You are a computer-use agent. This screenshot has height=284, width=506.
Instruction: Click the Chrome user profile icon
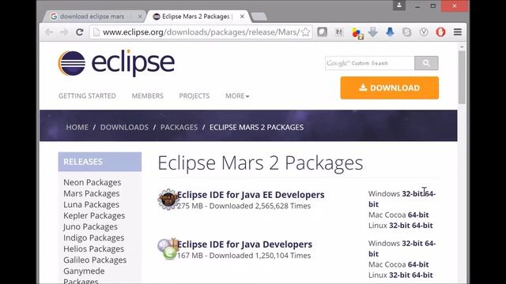[399, 6]
